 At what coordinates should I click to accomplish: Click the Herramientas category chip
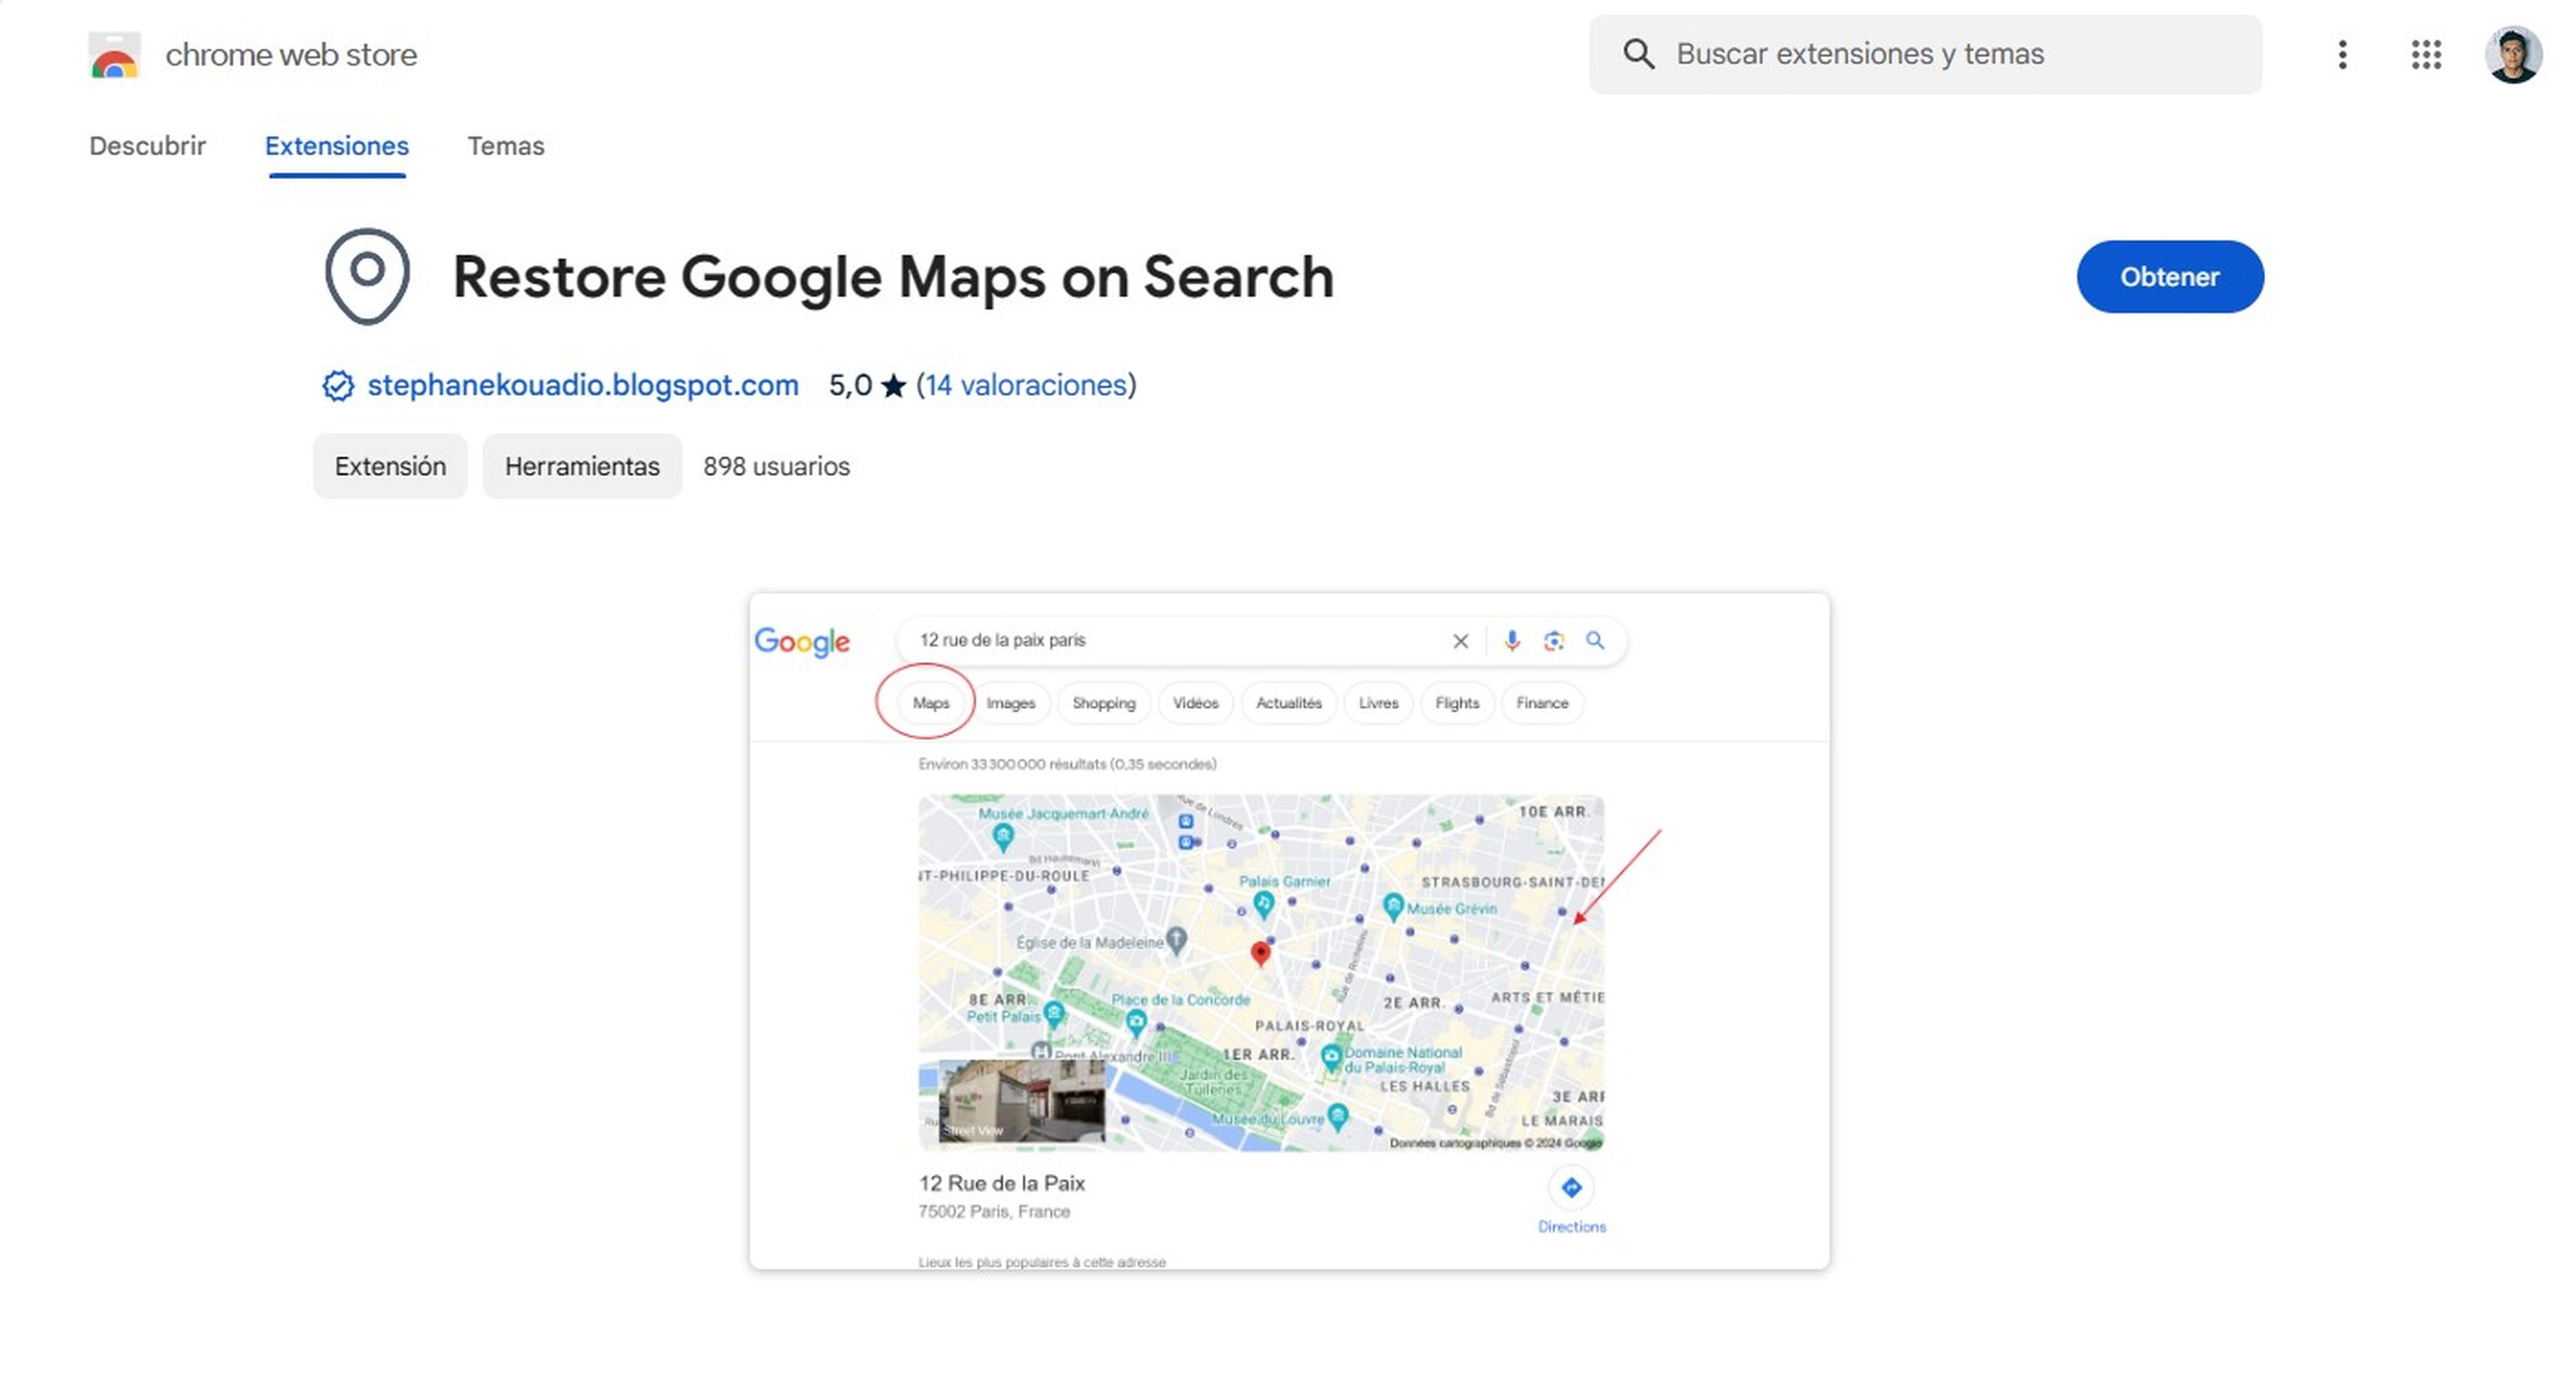[582, 466]
